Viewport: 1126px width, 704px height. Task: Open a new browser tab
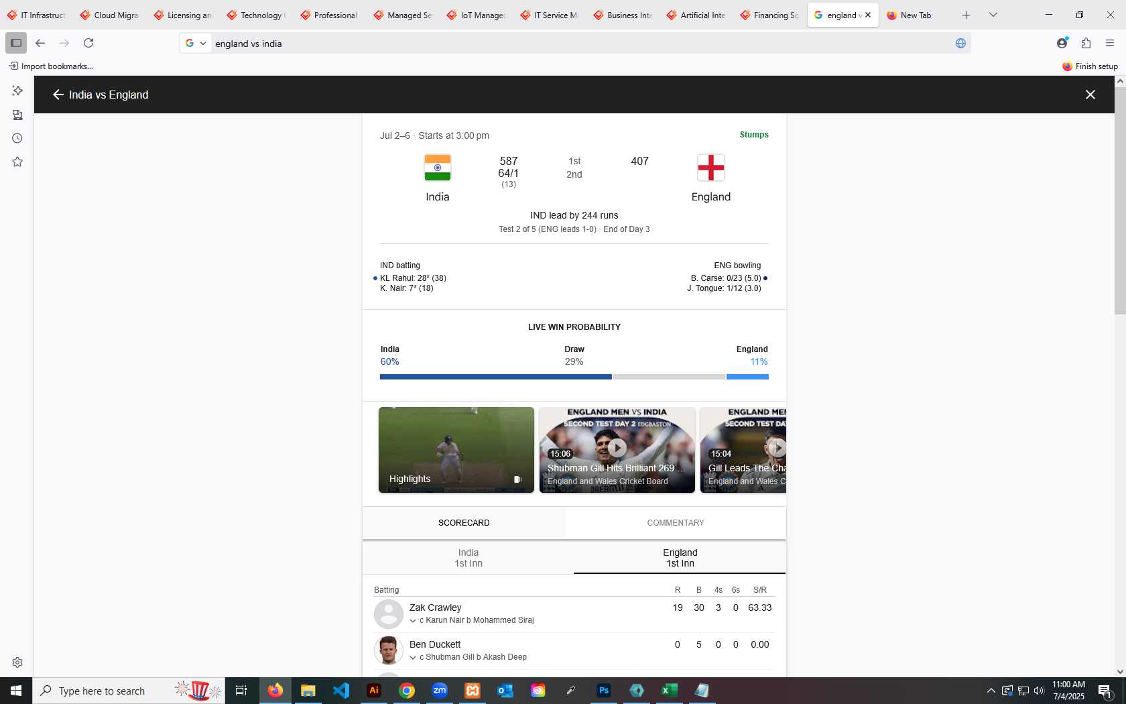(966, 15)
